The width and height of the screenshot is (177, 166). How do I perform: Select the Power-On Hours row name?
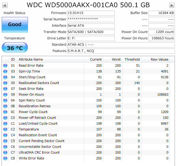click(31, 95)
